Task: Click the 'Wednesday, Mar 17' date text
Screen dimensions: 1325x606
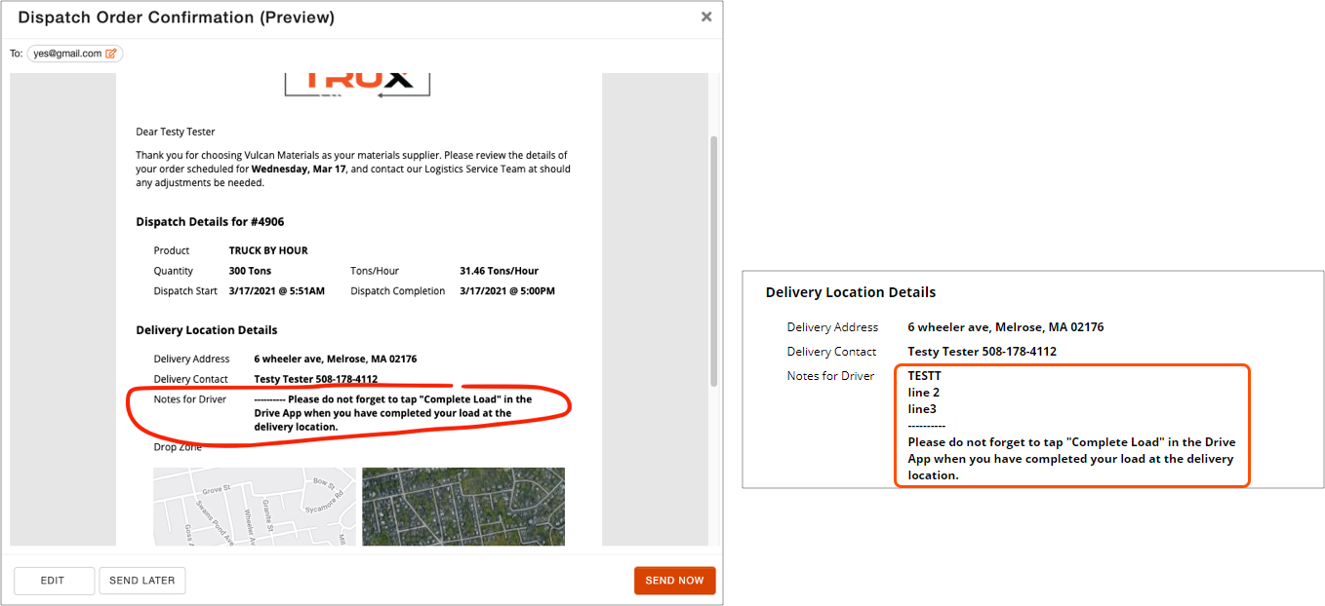Action: click(299, 169)
